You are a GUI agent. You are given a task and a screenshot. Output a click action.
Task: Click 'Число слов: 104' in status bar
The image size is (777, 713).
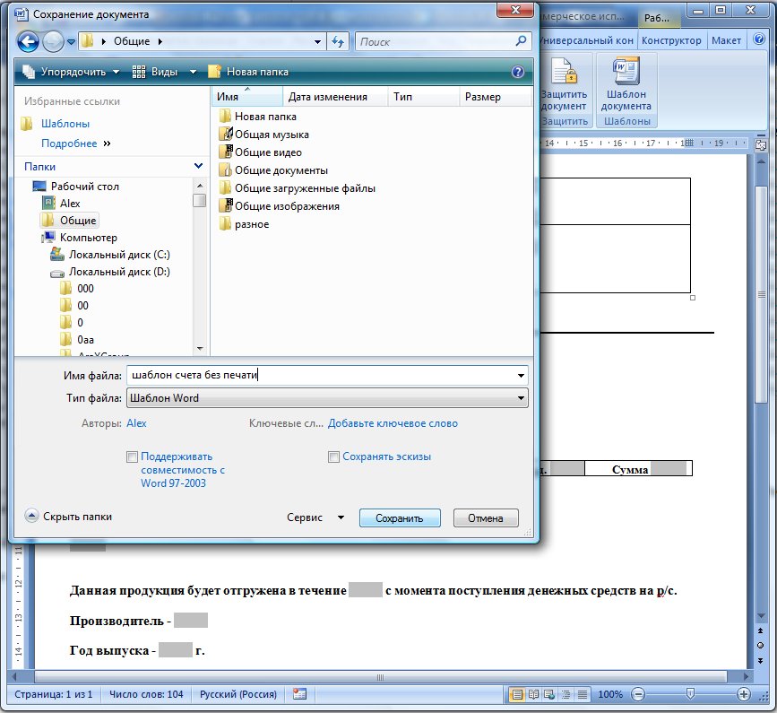(x=146, y=695)
